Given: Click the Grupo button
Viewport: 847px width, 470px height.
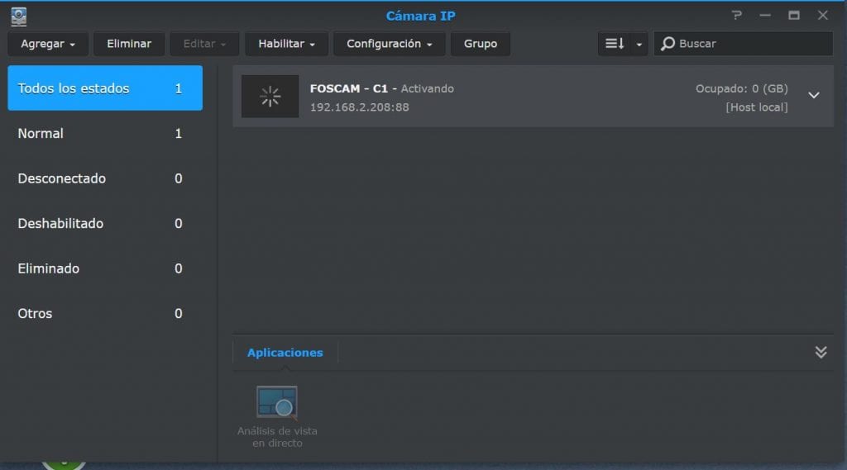Looking at the screenshot, I should 481,44.
